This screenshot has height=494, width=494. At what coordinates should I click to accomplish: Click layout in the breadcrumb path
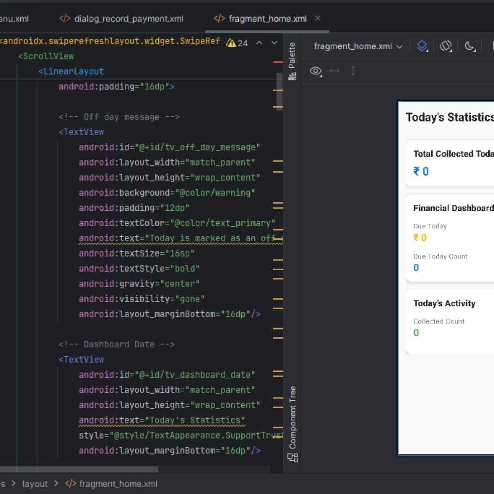[x=35, y=483]
